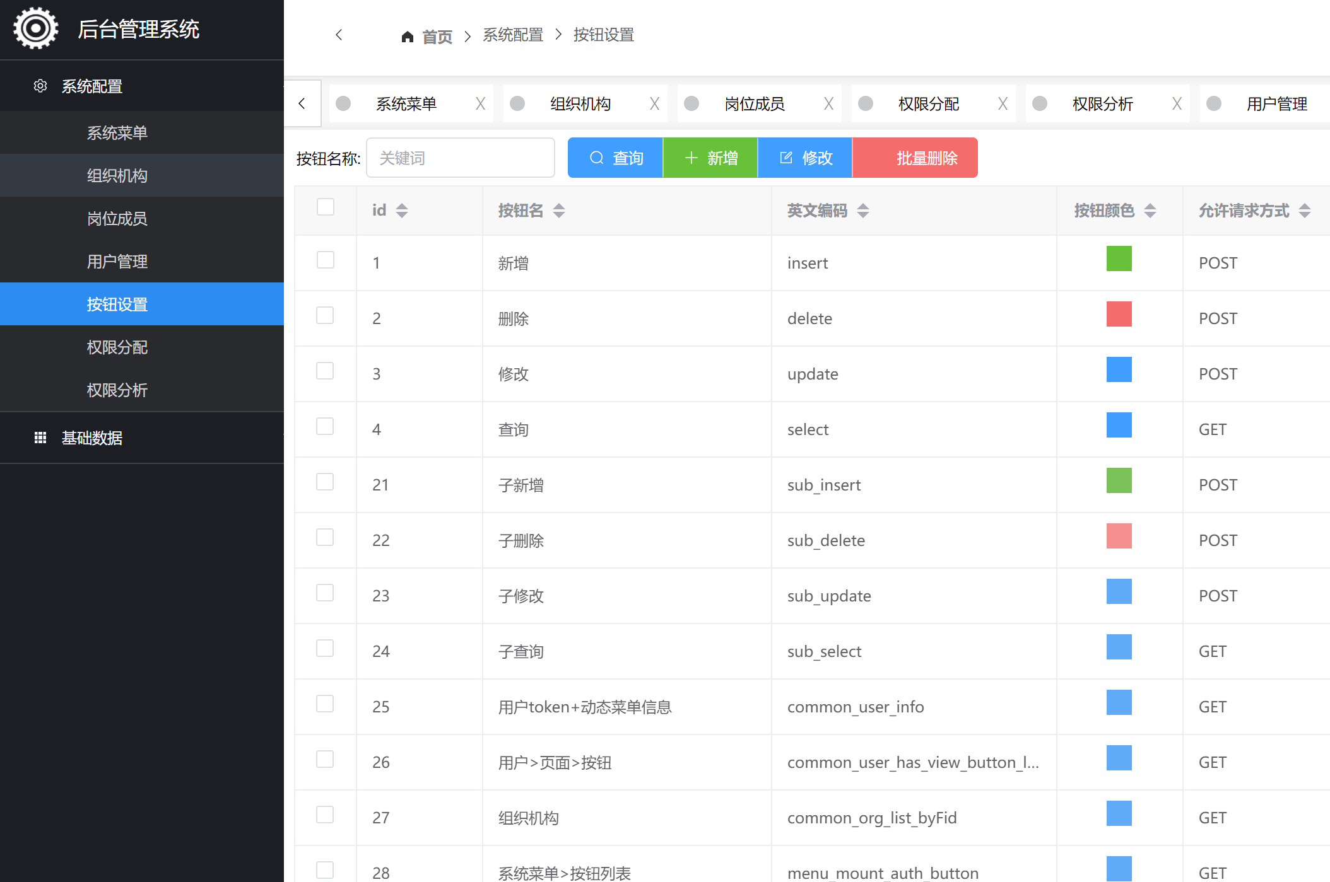
Task: Check the row for 删除 (id 2)
Action: tap(325, 316)
